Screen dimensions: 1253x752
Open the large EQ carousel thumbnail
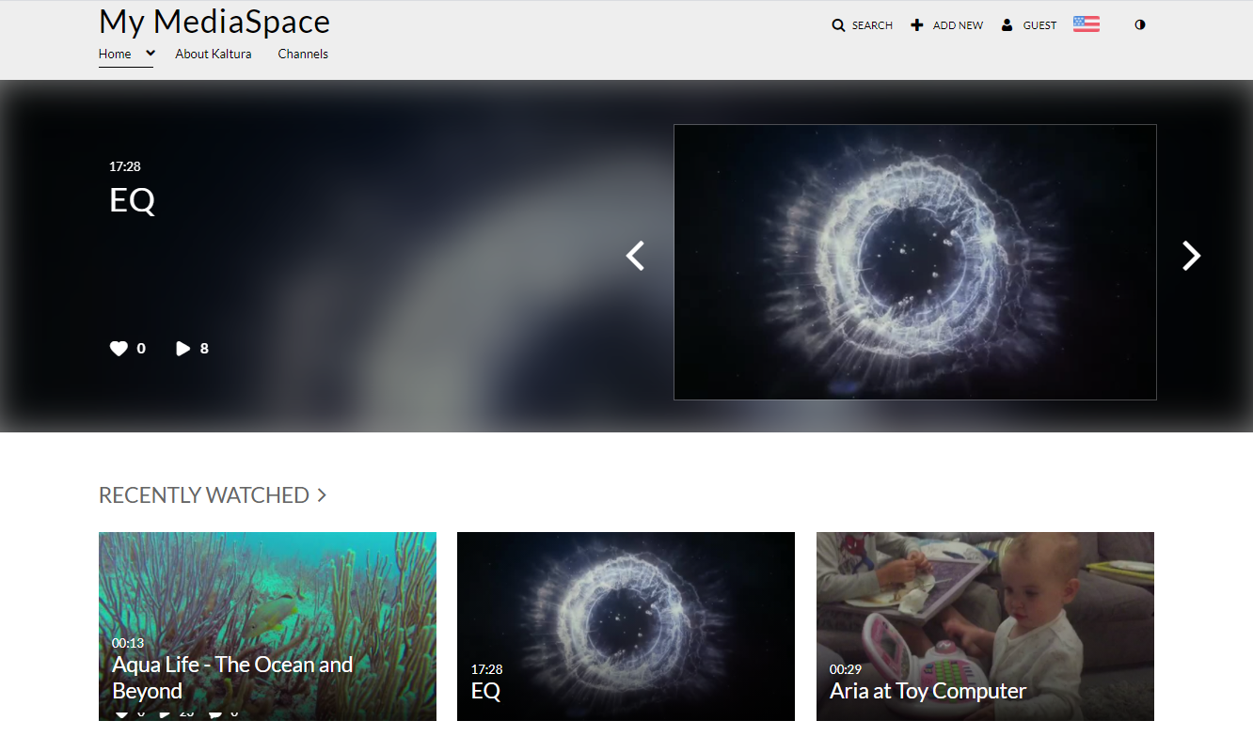tap(915, 262)
